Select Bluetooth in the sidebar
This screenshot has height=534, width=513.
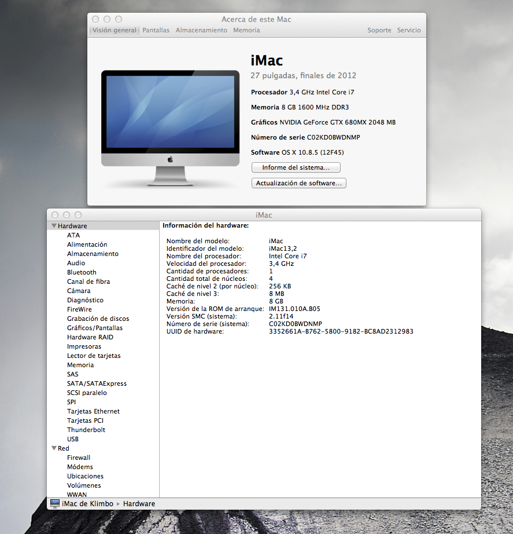[x=82, y=272]
